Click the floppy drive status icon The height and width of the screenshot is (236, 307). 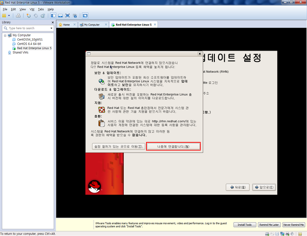(x=277, y=234)
